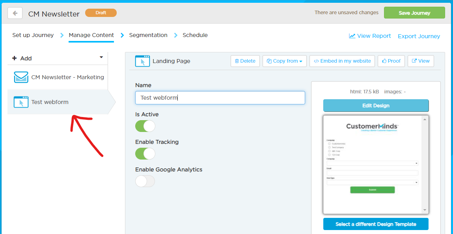Select 123 Corp radio option in preview
This screenshot has height=234, width=453.
click(x=329, y=155)
